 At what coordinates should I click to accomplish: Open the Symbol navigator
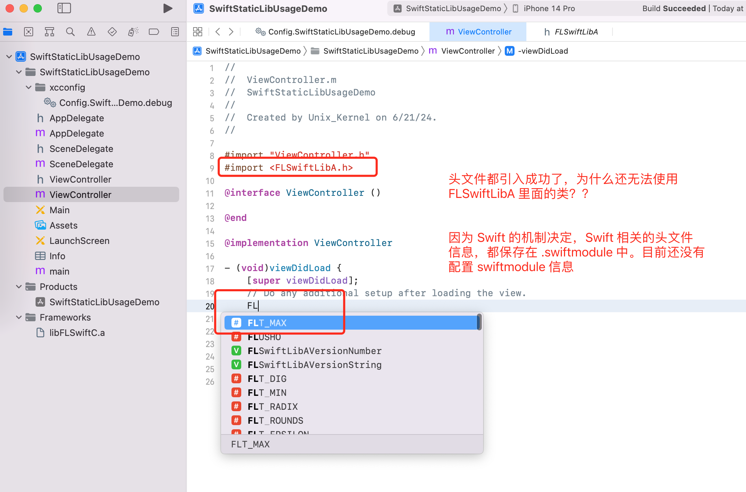50,32
